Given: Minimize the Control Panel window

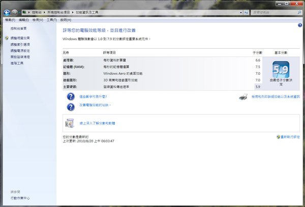Looking at the screenshot, I should pos(280,4).
